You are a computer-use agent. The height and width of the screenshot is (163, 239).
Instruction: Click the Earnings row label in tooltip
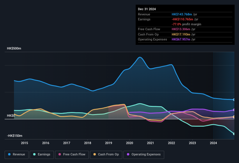[144, 19]
